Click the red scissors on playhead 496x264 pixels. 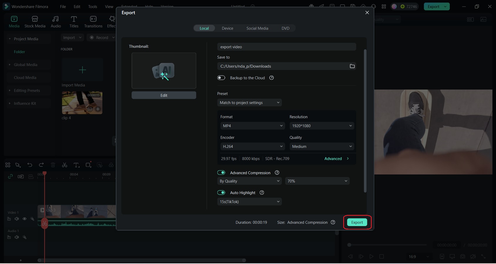coord(44,224)
